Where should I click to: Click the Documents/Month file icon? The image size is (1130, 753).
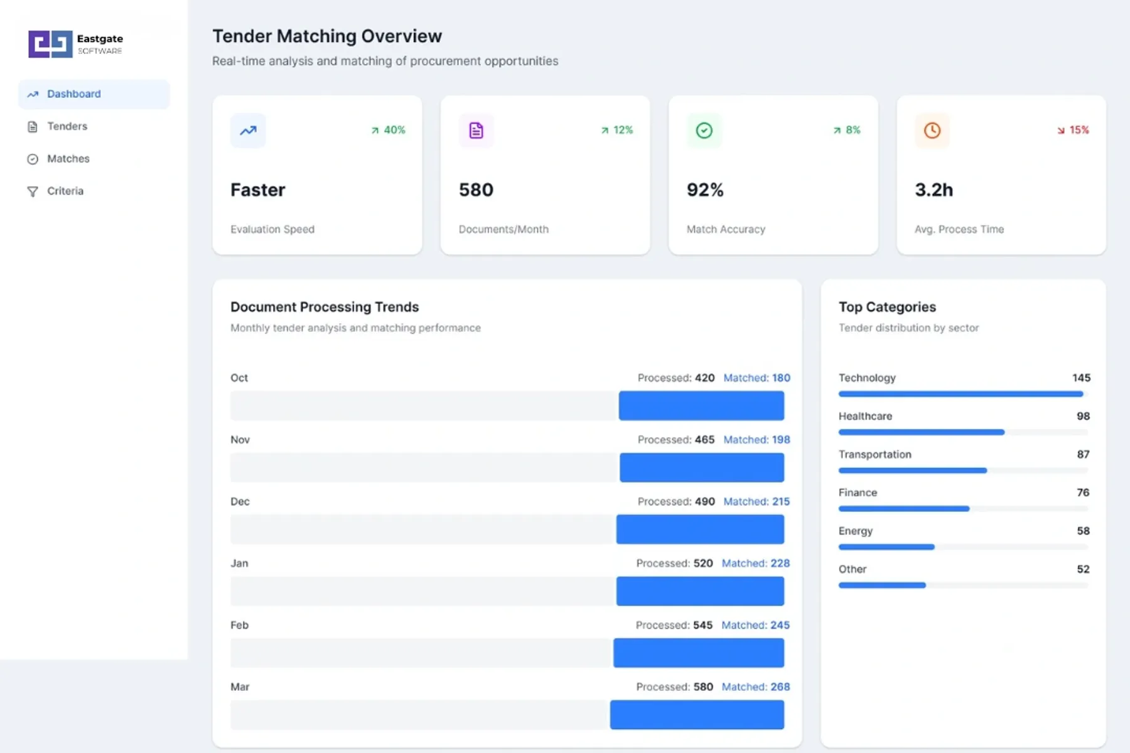(476, 131)
